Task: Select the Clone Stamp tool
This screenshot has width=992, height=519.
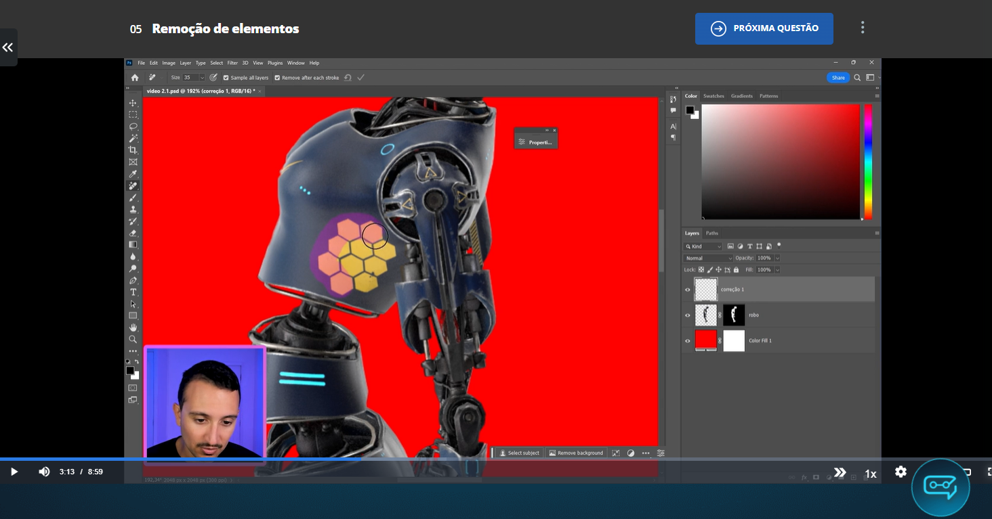Action: (133, 209)
